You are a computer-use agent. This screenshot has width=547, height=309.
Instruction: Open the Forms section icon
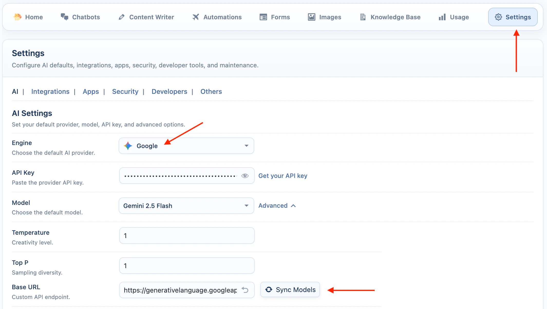pyautogui.click(x=263, y=17)
